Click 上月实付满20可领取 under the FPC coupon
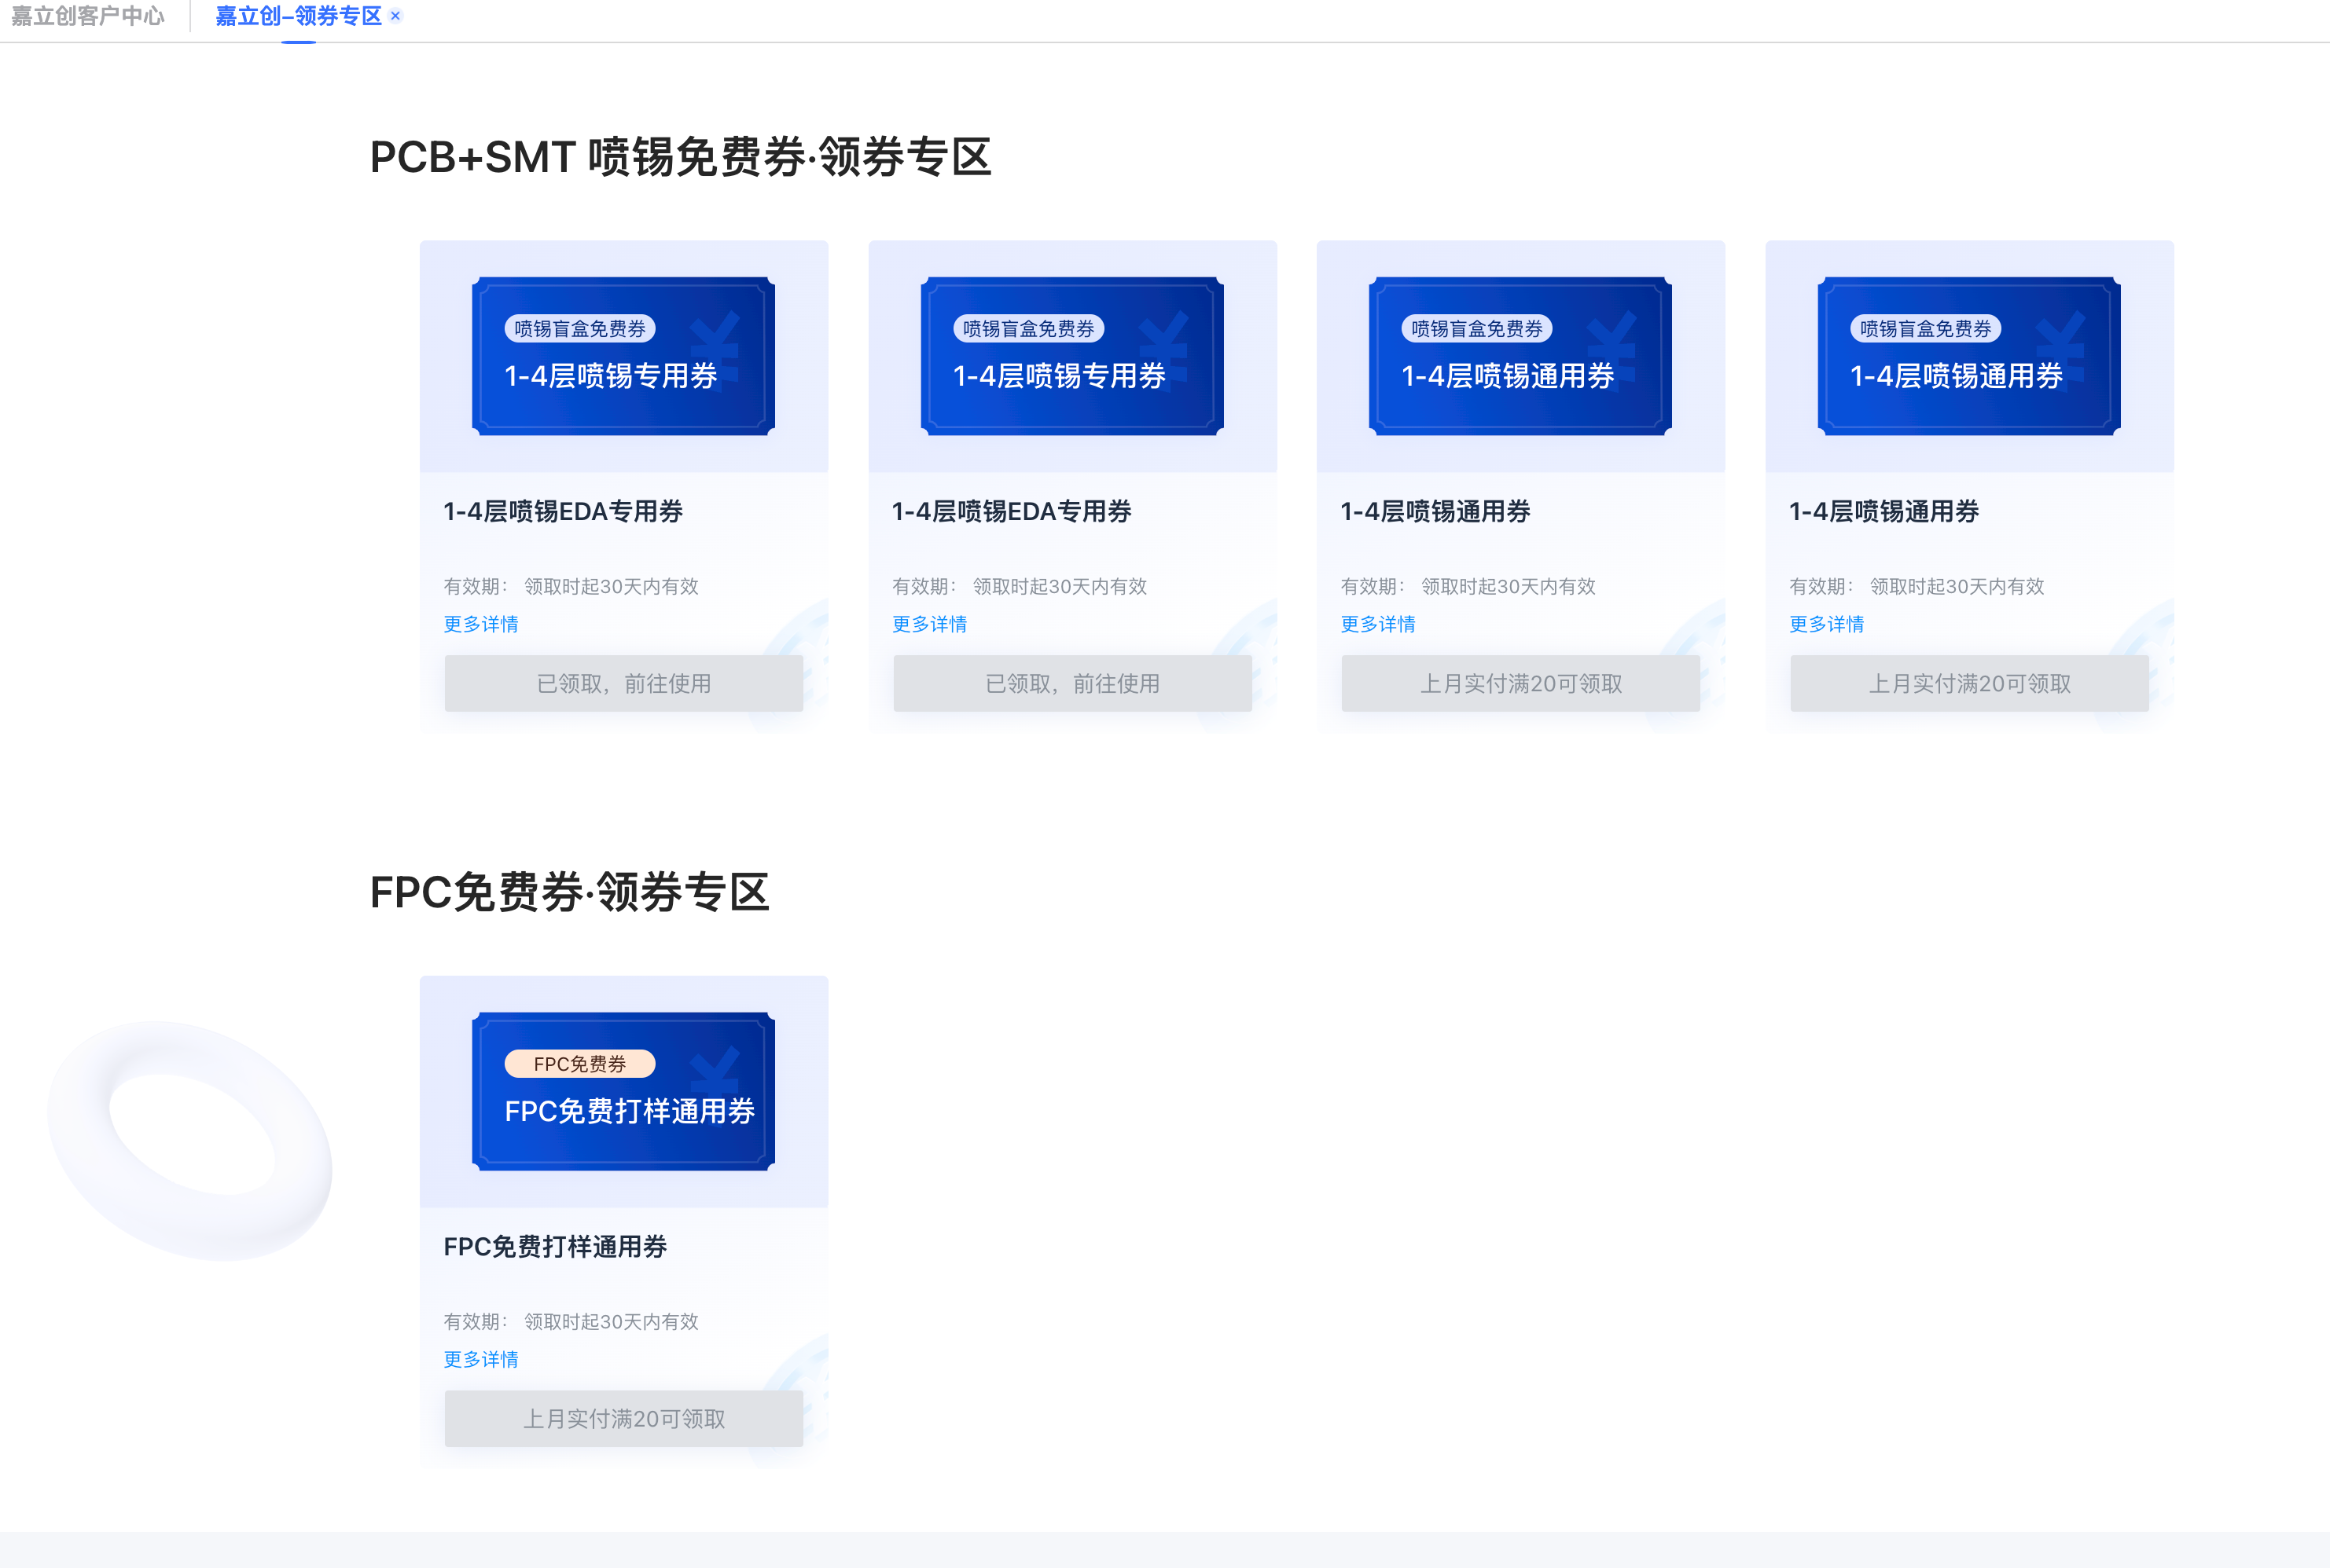Screen dimensions: 2330x1568 pyautogui.click(x=623, y=1418)
